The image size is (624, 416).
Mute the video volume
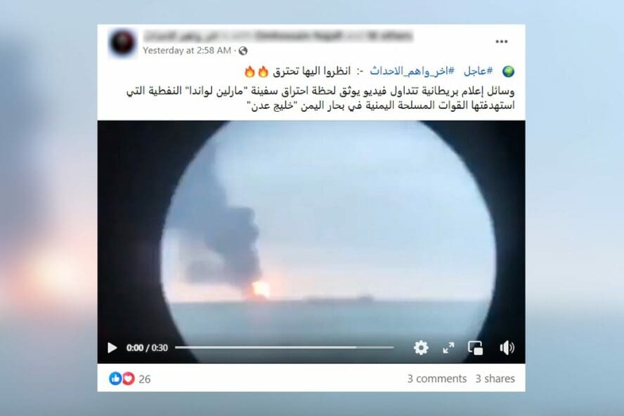tap(507, 348)
